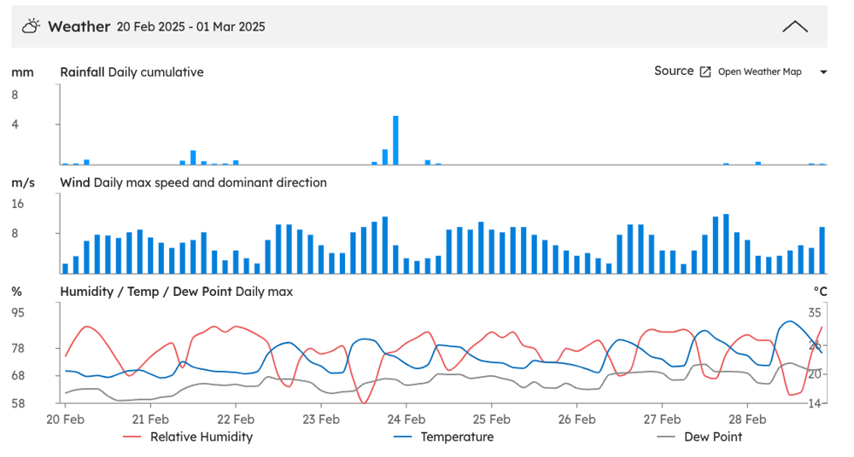The image size is (854, 457).
Task: Click the 95 humidity axis value
Action: 18,313
